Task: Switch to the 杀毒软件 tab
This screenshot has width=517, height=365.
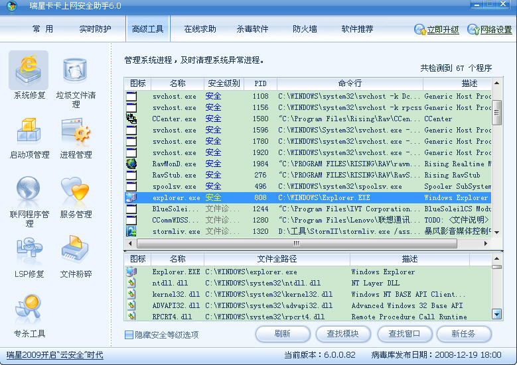Action: click(252, 29)
